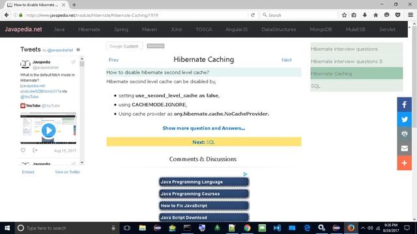Reload the page with the refresh icon
Screen dimensions: 417x234
tap(253, 15)
